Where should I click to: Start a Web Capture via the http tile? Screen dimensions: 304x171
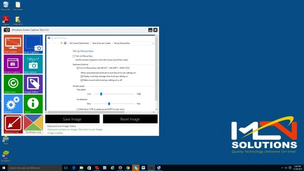coord(33,64)
